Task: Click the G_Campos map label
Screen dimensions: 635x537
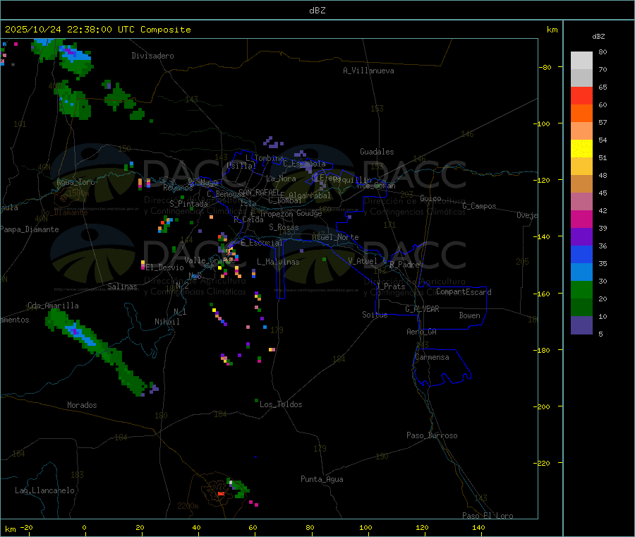Action: click(480, 206)
